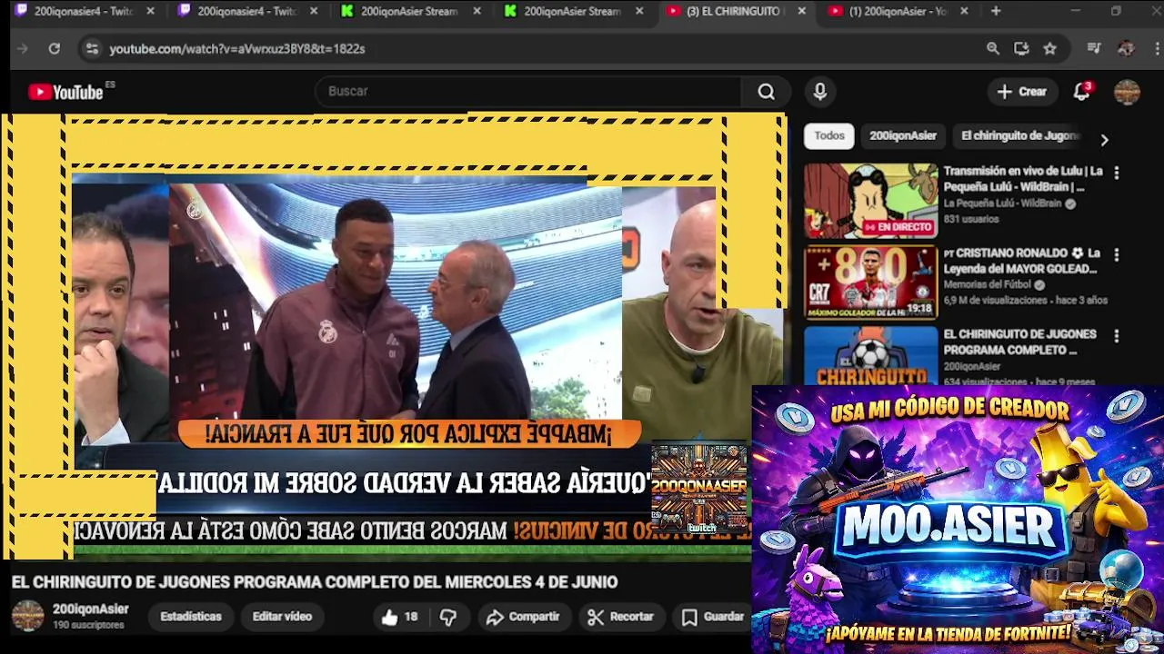The width and height of the screenshot is (1164, 654).
Task: Save video with the Guardar button
Action: click(x=714, y=617)
